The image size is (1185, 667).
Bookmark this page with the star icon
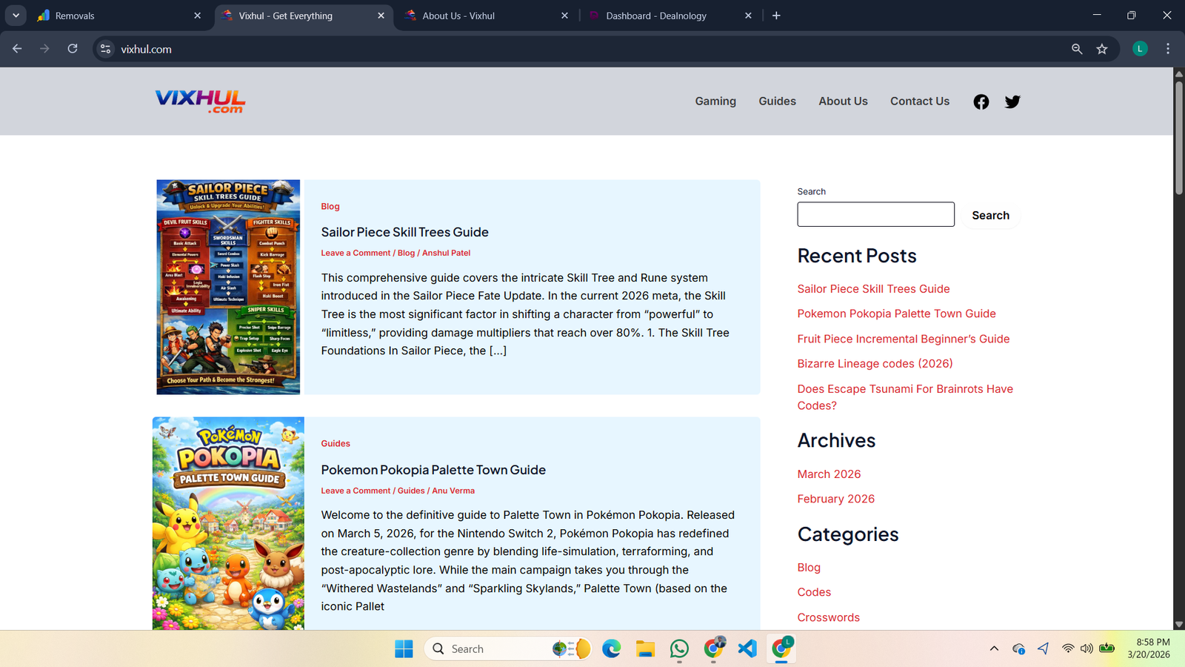1102,49
